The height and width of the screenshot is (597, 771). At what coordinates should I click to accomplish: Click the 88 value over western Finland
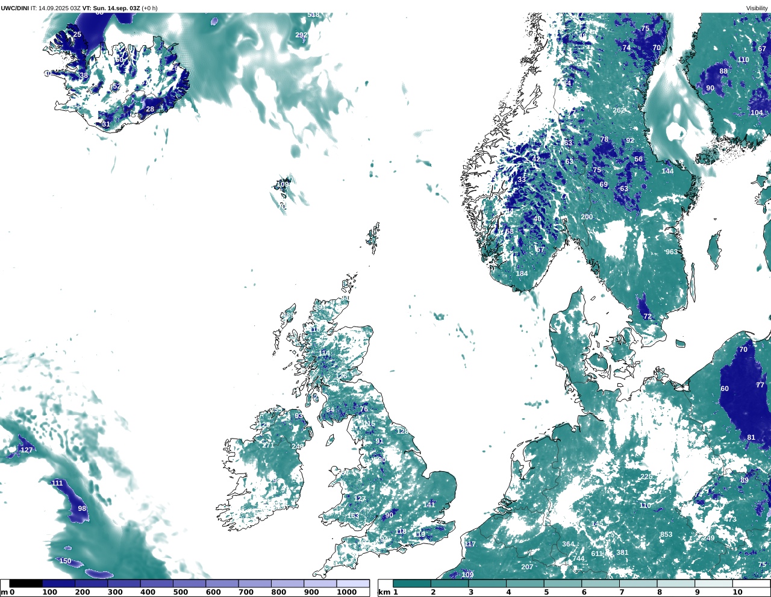[x=723, y=71]
